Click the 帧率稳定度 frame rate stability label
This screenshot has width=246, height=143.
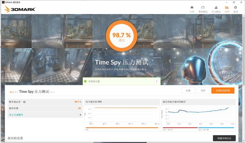15,102
